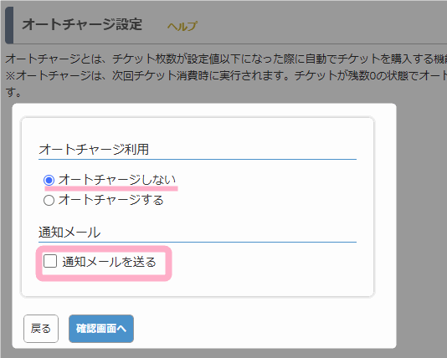Select the オートチャージしない radio button
447x358 pixels.
click(49, 181)
